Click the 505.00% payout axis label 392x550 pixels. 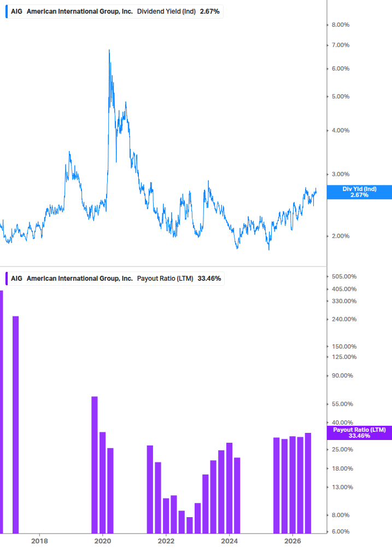click(x=344, y=277)
